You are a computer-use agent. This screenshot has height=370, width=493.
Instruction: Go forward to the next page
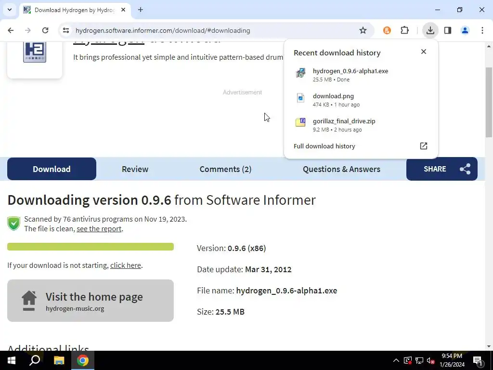click(x=28, y=30)
